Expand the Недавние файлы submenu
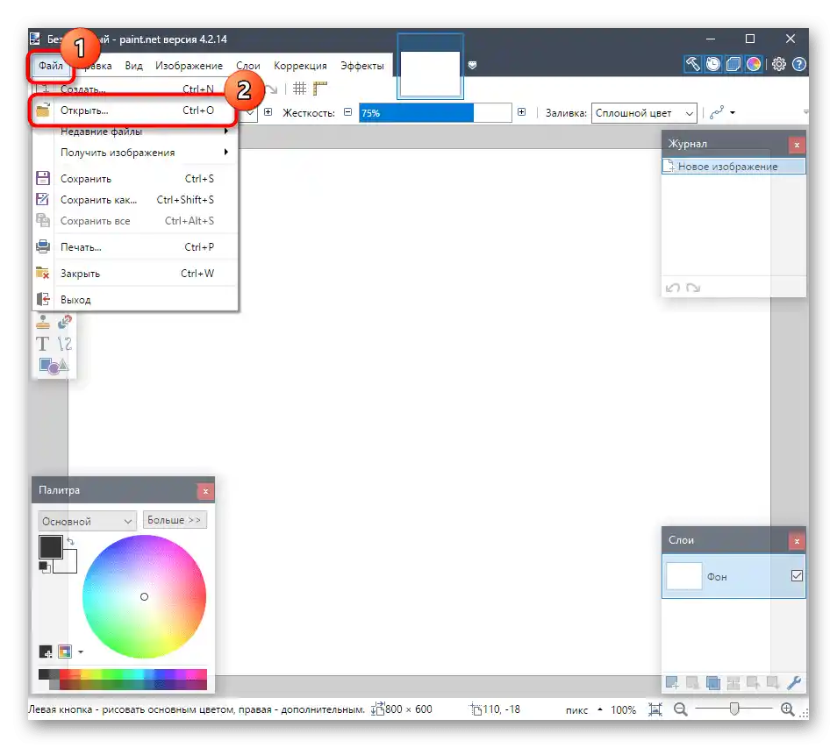Image resolution: width=837 pixels, height=748 pixels. [135, 132]
